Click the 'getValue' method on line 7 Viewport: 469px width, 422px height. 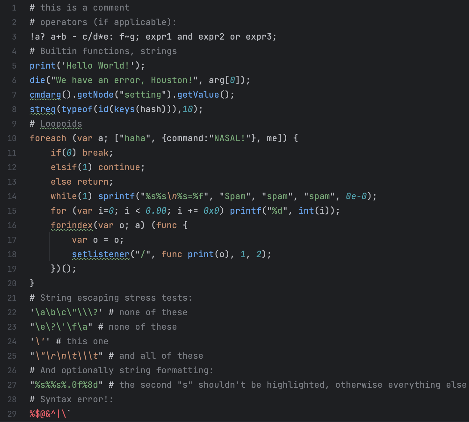[198, 95]
